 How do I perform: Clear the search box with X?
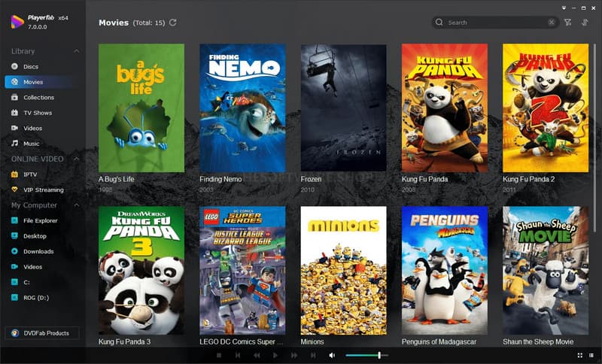(552, 23)
